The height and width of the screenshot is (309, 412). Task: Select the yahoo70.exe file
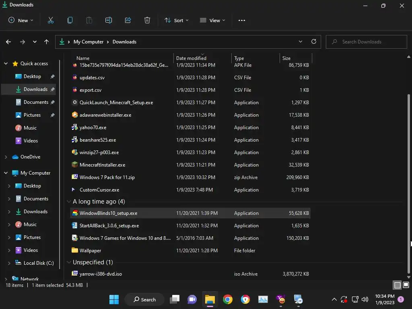point(190,128)
